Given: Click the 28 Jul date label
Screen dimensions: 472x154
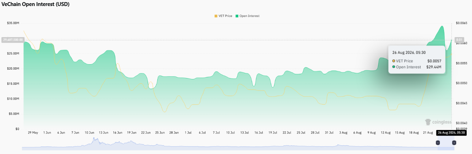Looking at the screenshot, I should 315,132.
